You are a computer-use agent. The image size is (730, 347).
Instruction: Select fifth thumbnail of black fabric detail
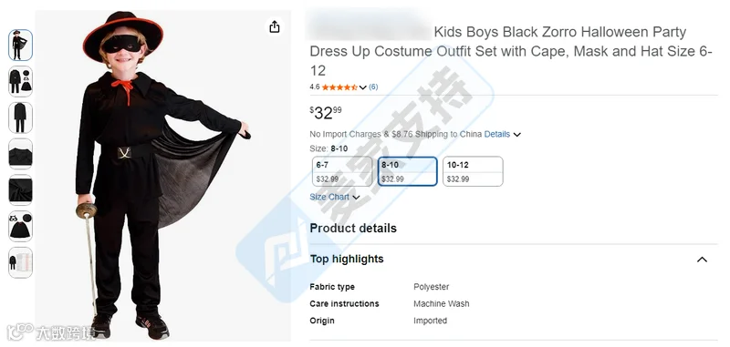20,190
